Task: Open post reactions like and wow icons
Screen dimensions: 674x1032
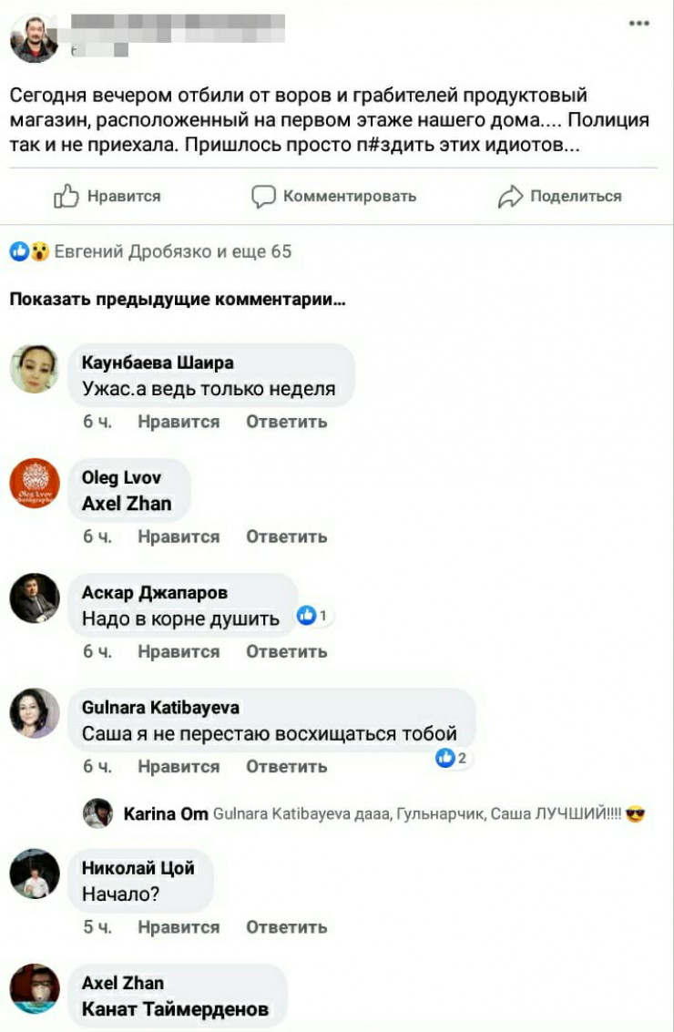Action: point(30,250)
